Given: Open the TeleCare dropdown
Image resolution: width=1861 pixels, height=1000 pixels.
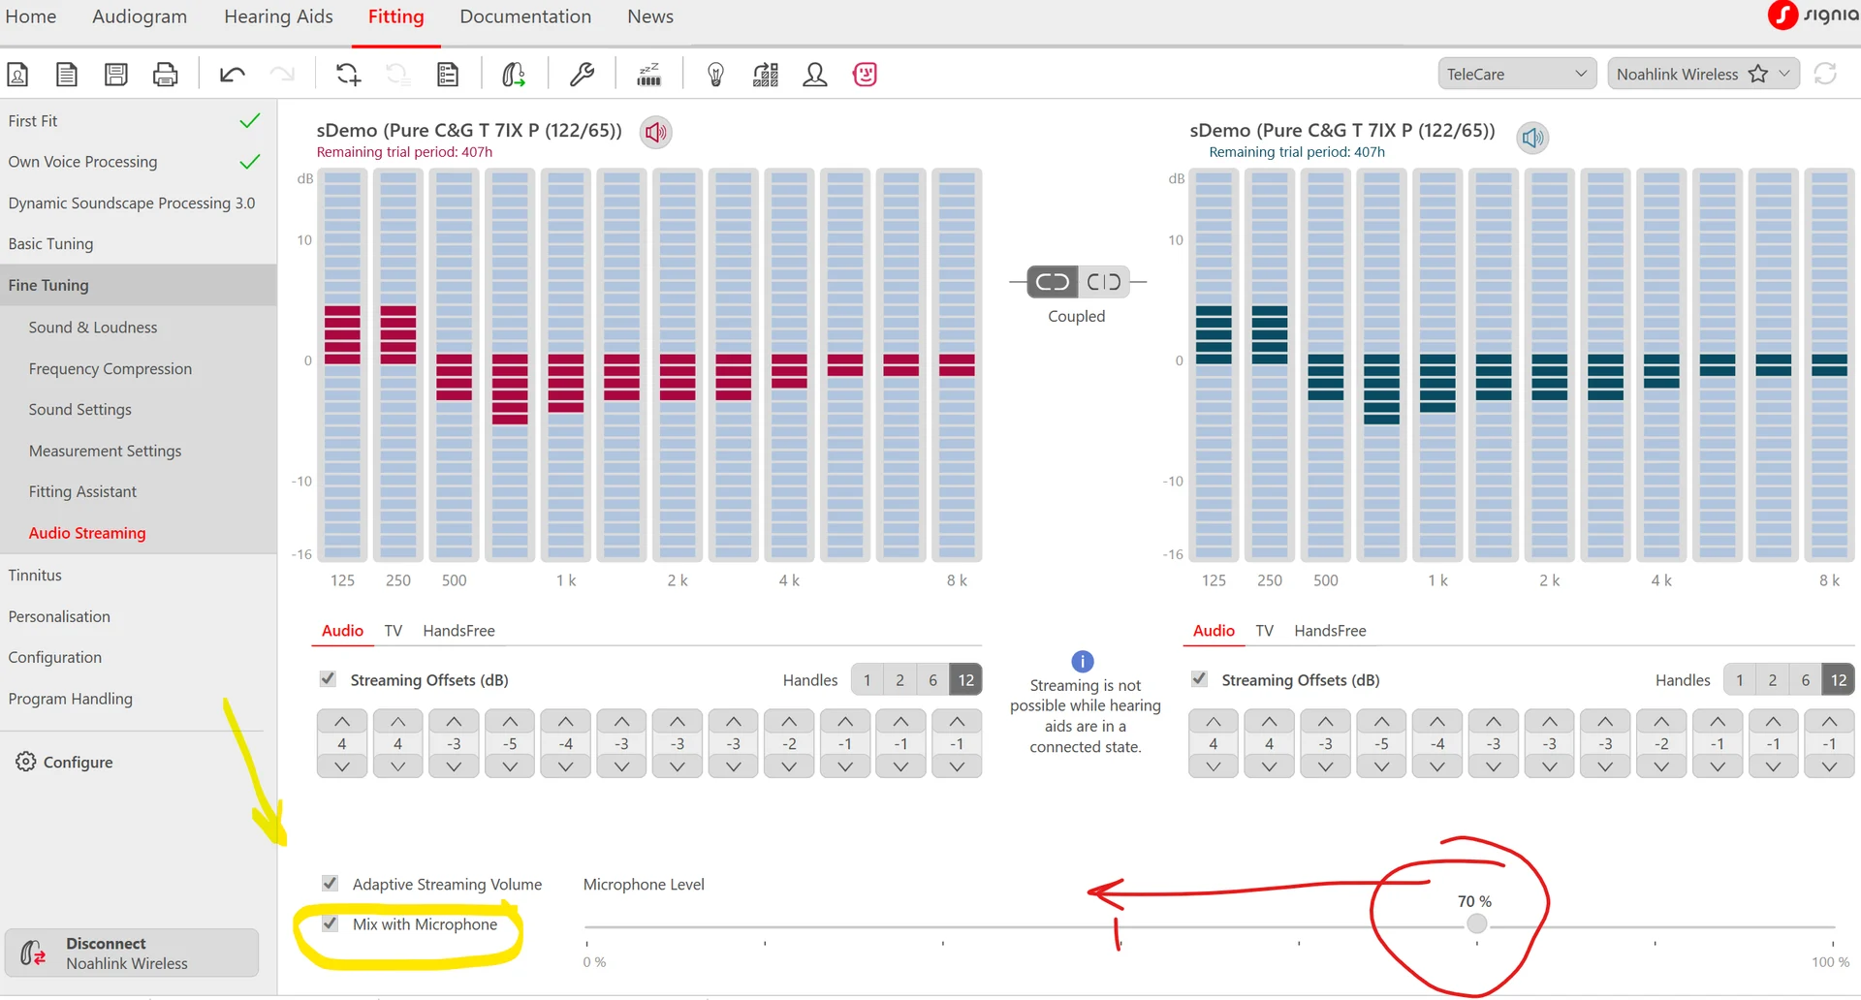Looking at the screenshot, I should click(1517, 74).
